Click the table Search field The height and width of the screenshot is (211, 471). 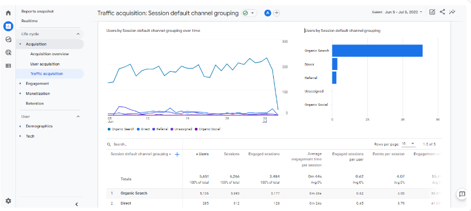[144, 144]
